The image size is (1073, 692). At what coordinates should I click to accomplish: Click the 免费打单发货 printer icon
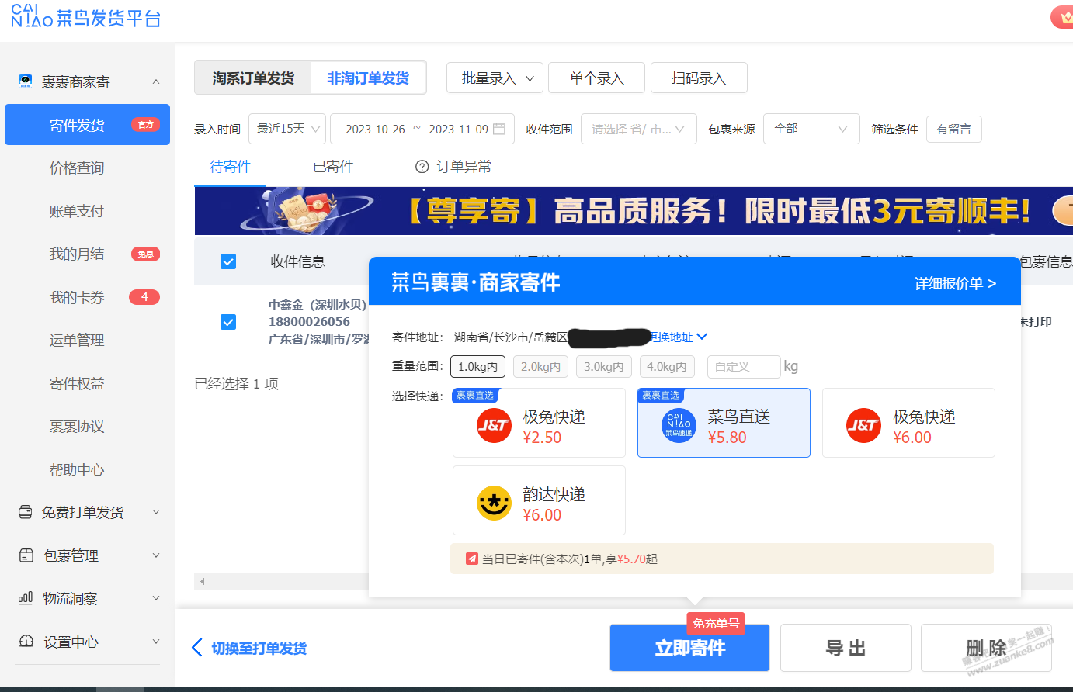tap(26, 512)
